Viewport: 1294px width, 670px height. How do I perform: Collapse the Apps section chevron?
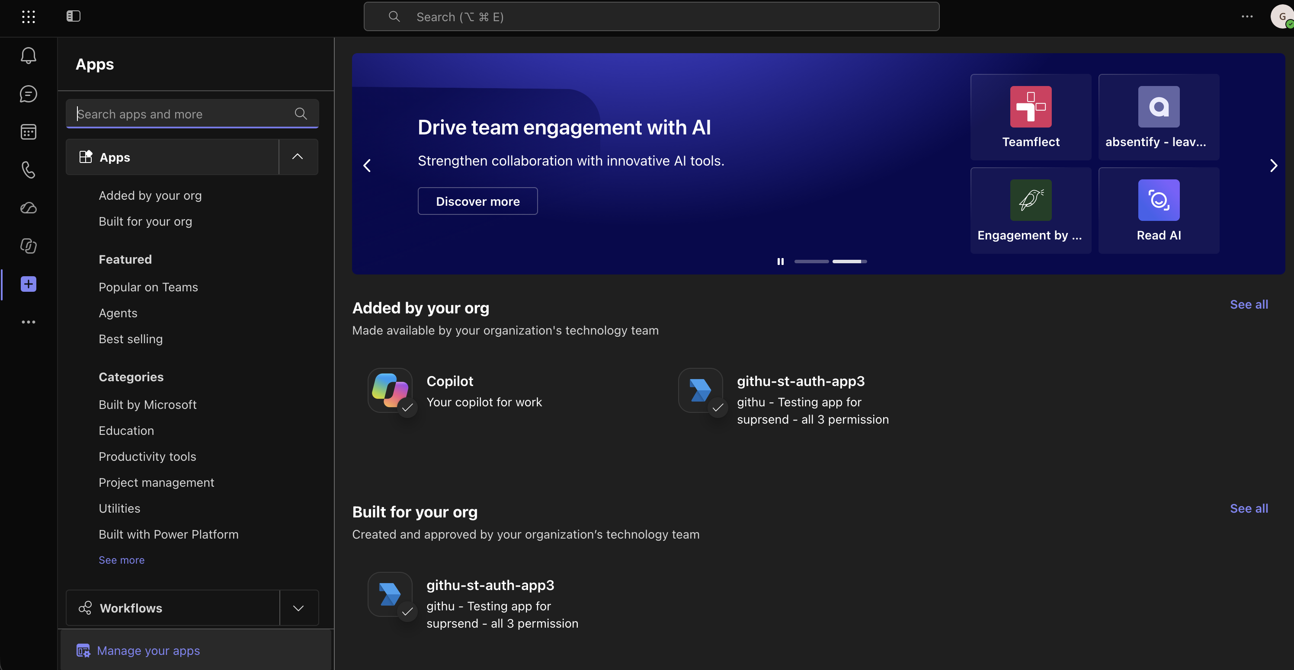click(298, 157)
